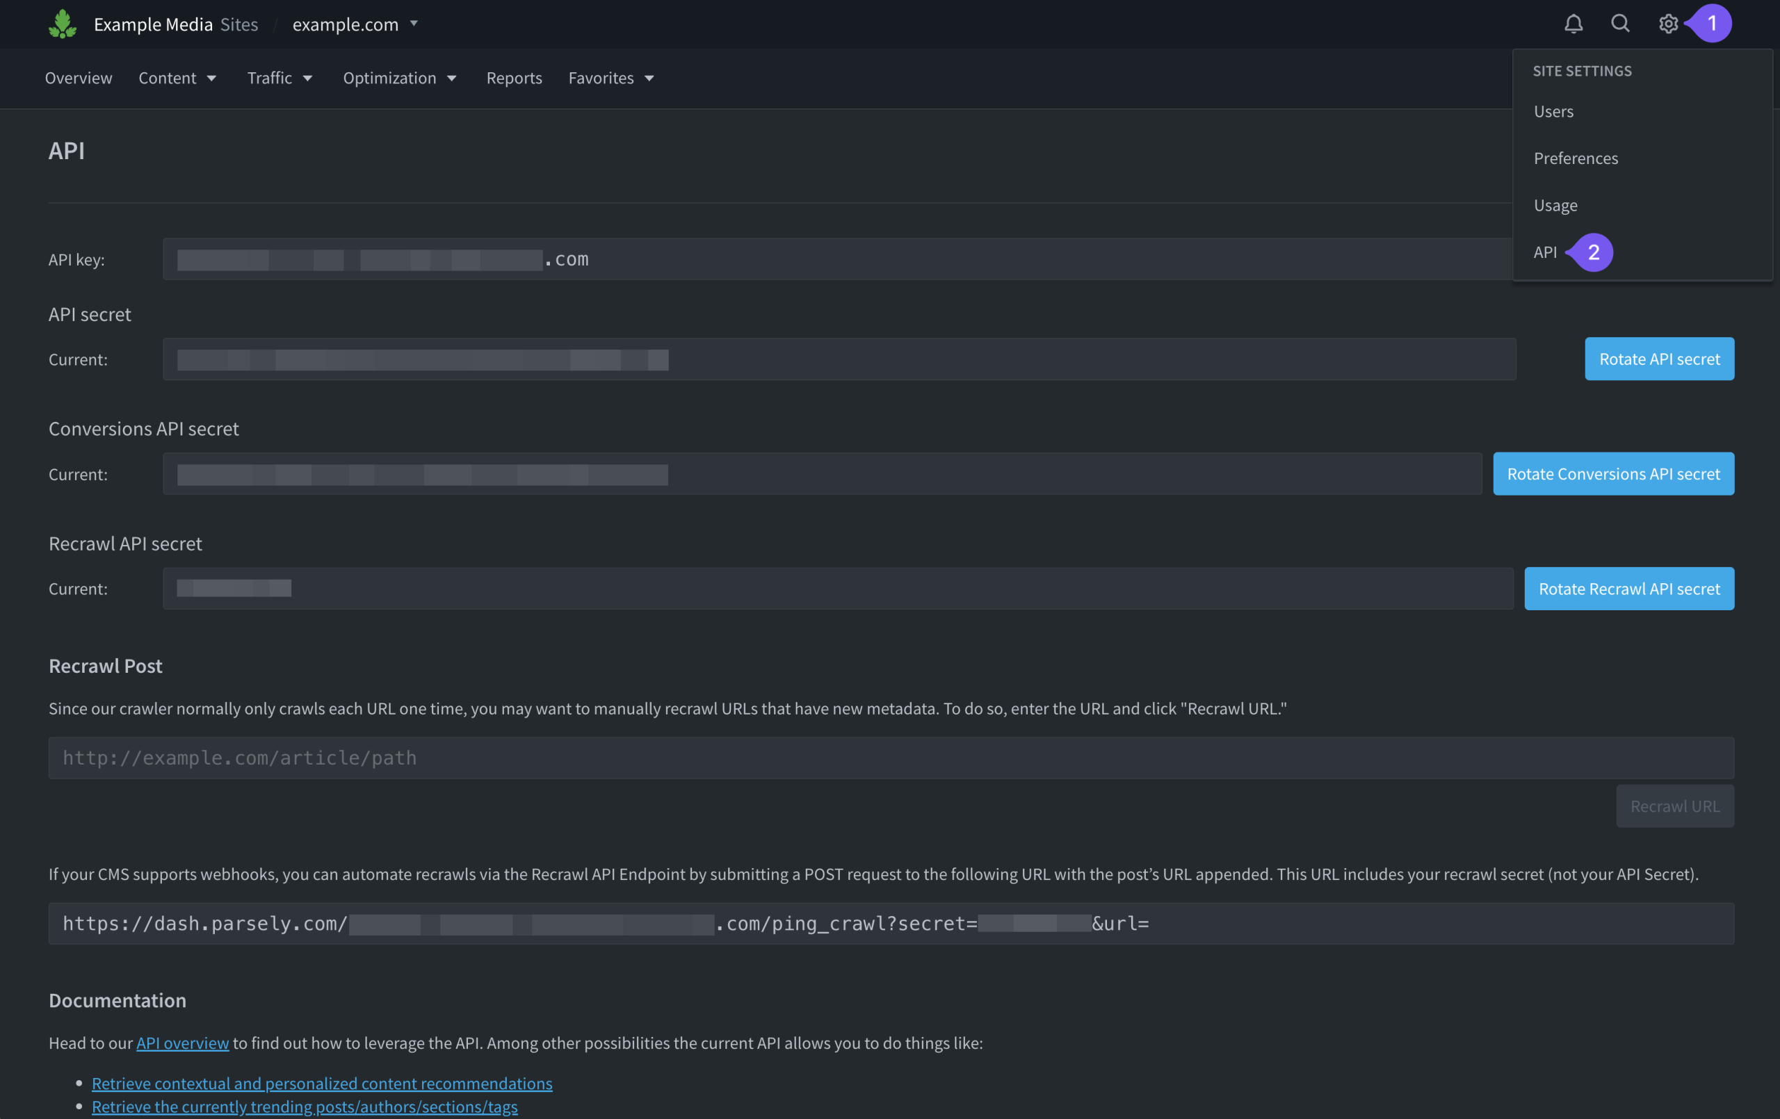Click the recrawl URL input field
This screenshot has width=1780, height=1119.
pyautogui.click(x=891, y=758)
